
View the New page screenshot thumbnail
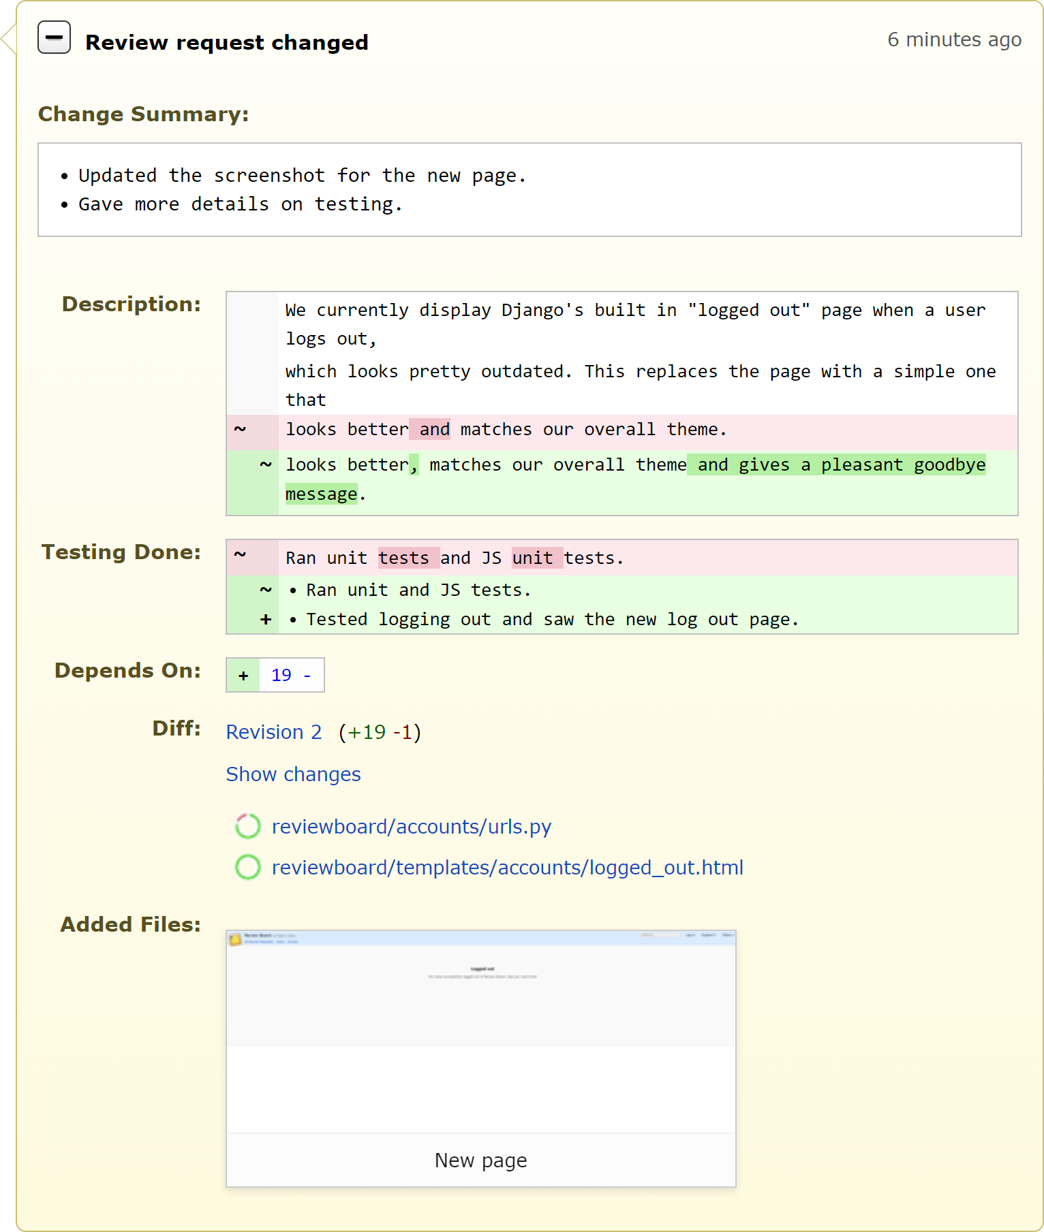click(x=481, y=1032)
